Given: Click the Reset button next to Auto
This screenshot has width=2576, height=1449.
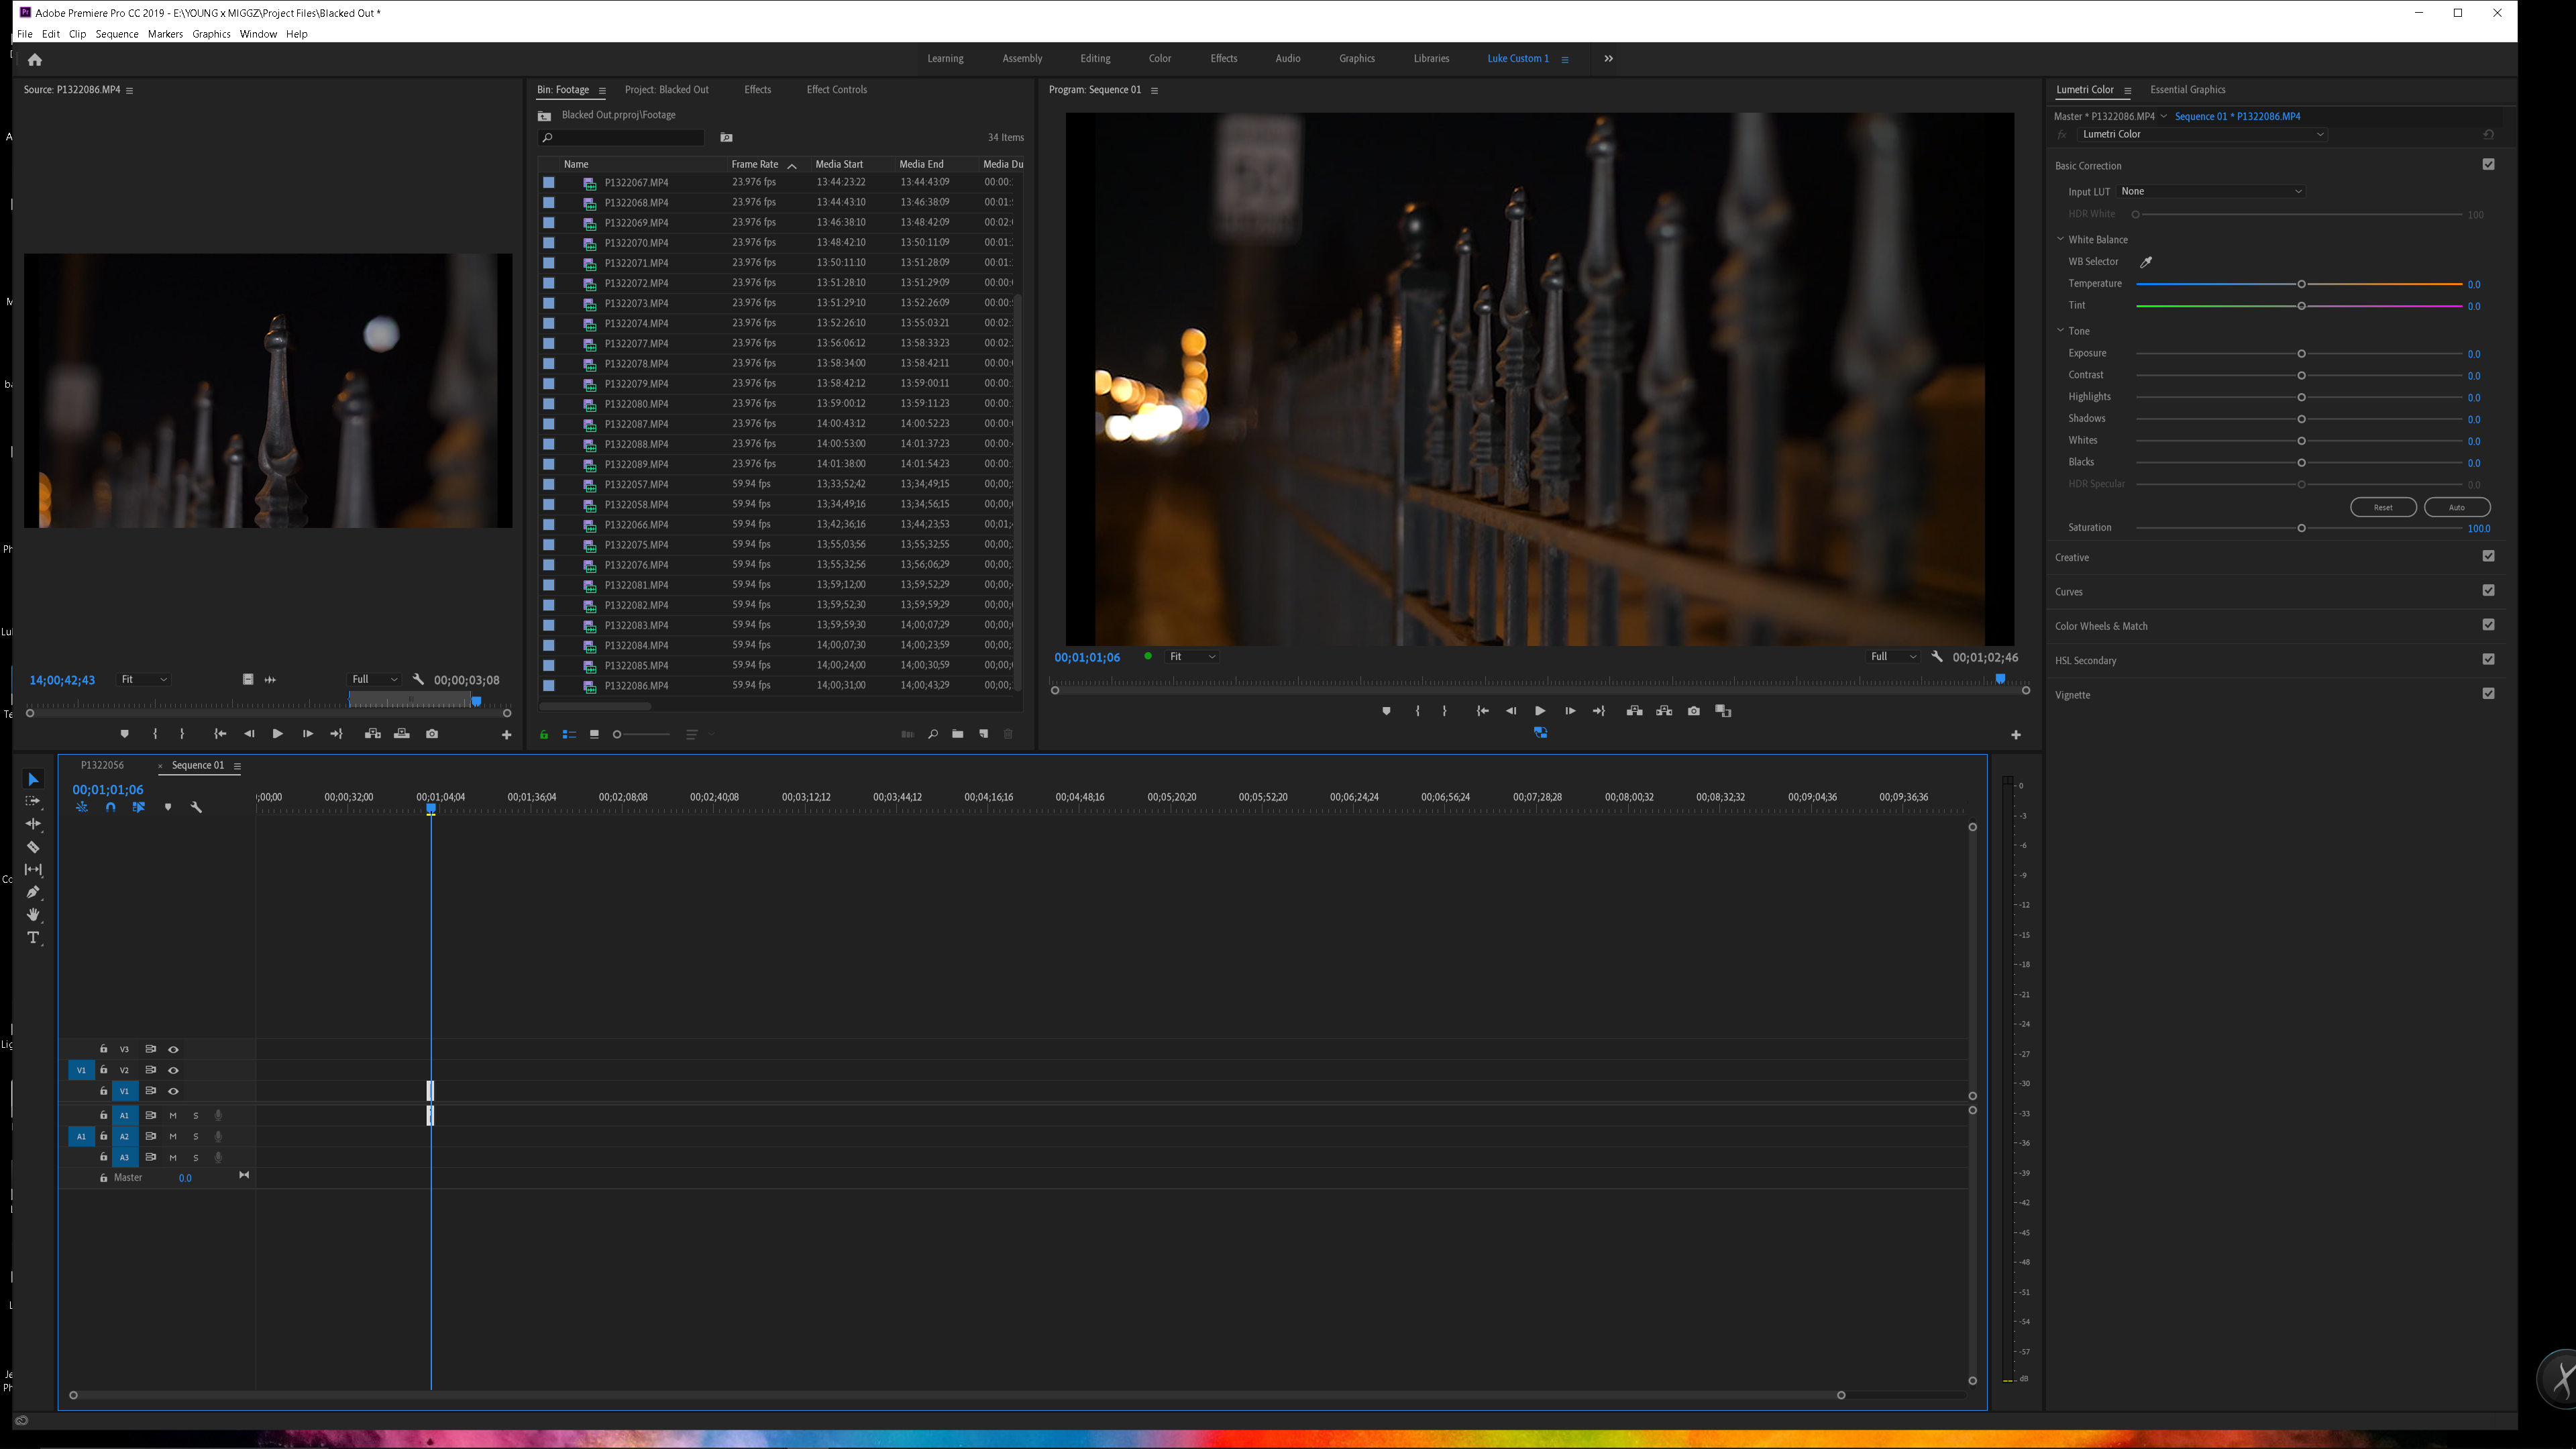Looking at the screenshot, I should [2383, 508].
